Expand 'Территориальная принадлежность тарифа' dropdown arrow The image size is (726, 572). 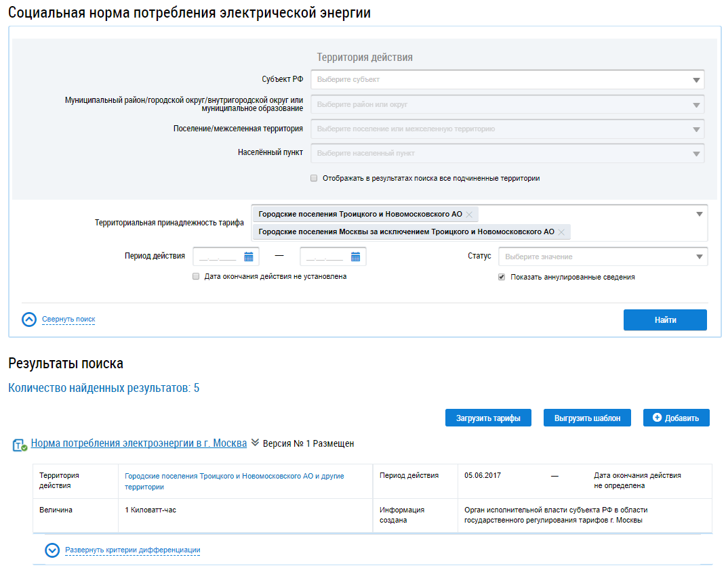(699, 214)
